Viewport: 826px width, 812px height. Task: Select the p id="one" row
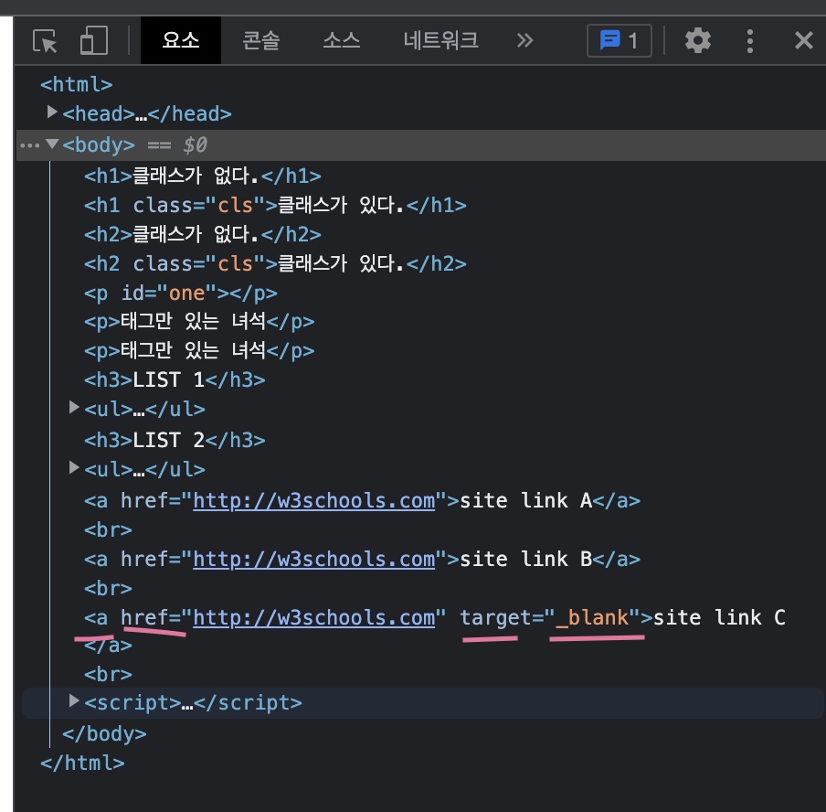(181, 294)
